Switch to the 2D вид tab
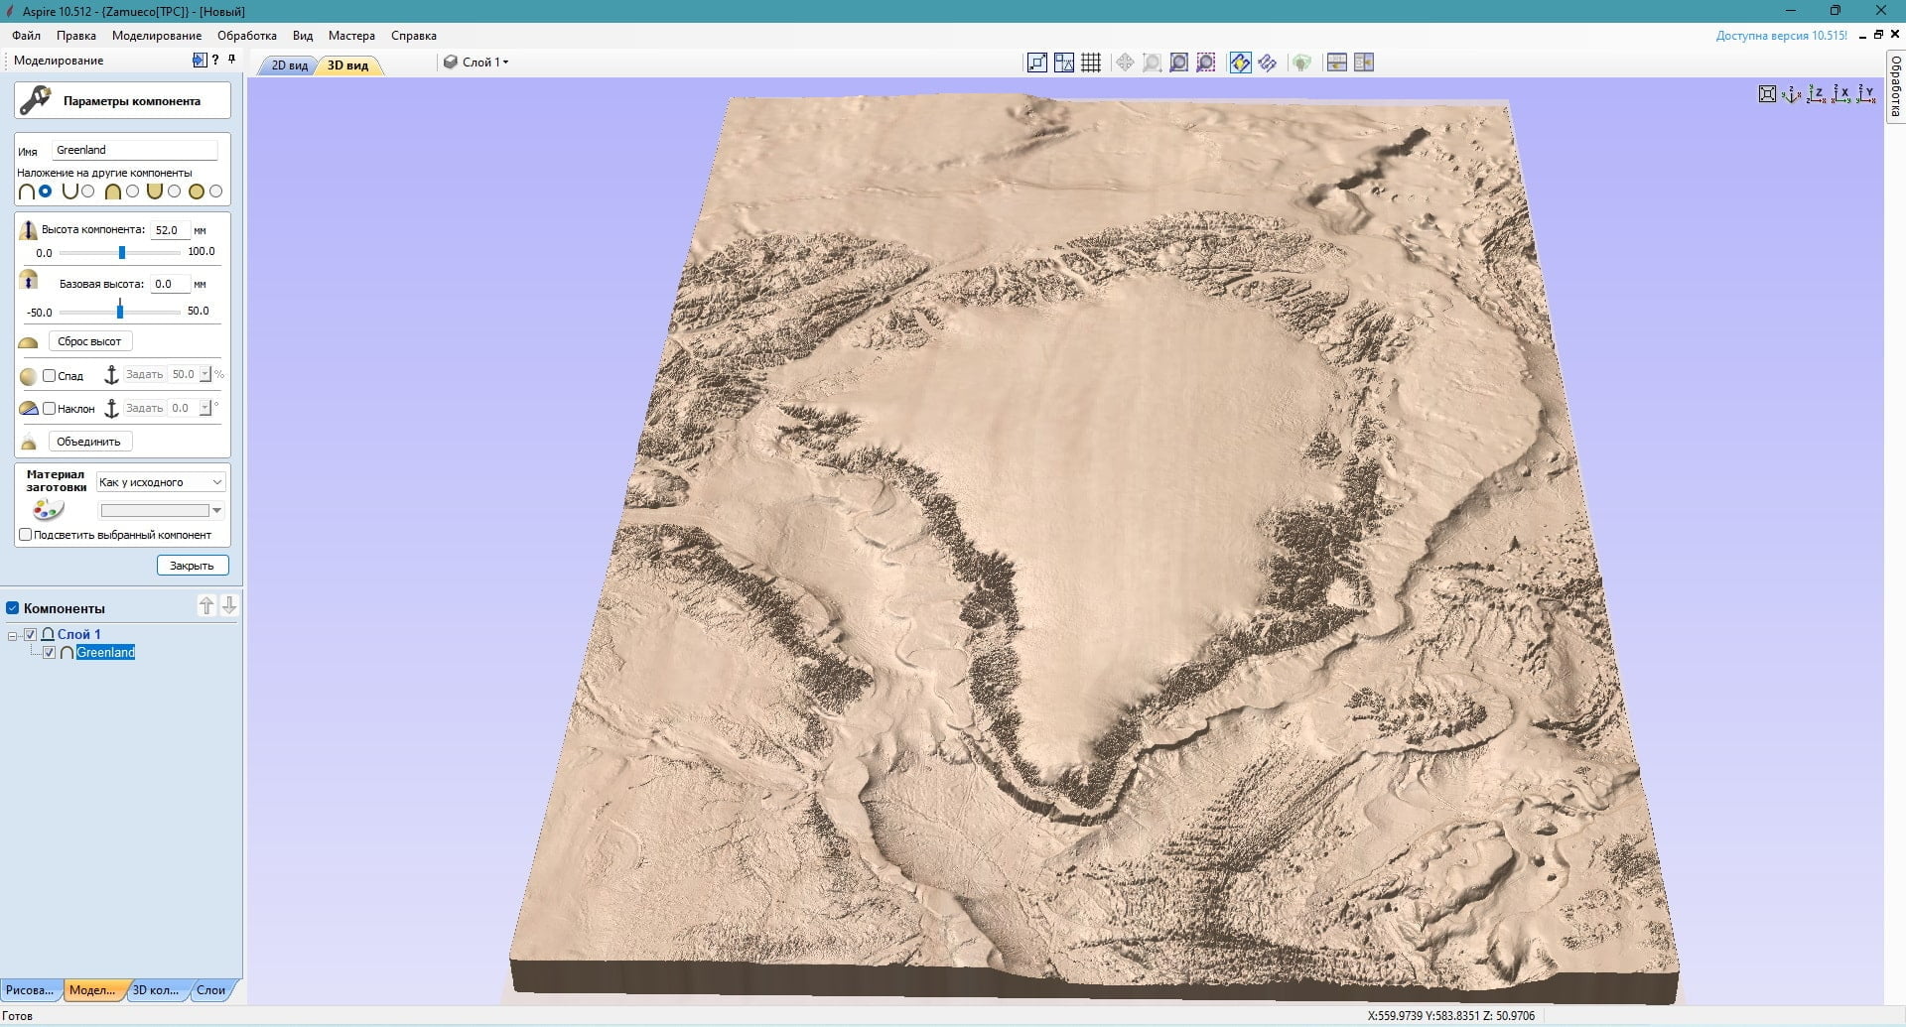The image size is (1906, 1027). click(289, 65)
